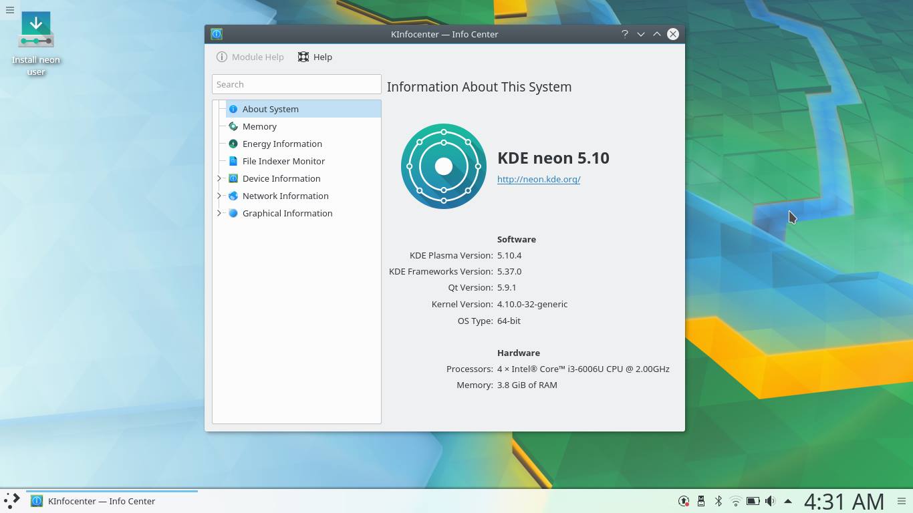Open the software updates tray icon
The width and height of the screenshot is (913, 513).
[x=684, y=501]
